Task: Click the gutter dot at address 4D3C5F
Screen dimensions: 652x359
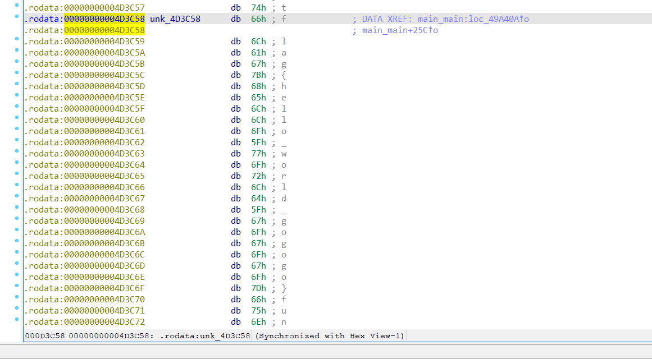Action: click(17, 107)
